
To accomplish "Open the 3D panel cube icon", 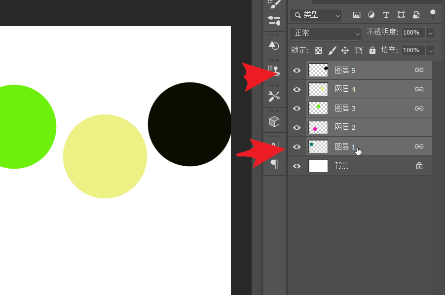I will pos(274,121).
